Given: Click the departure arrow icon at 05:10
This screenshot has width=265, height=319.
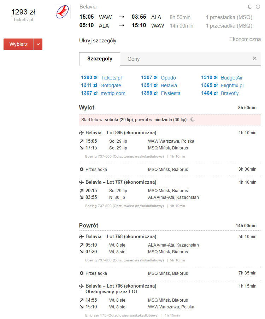Looking at the screenshot, I should tap(82, 245).
